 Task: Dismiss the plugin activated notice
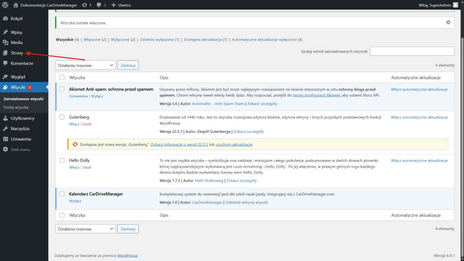[x=448, y=22]
